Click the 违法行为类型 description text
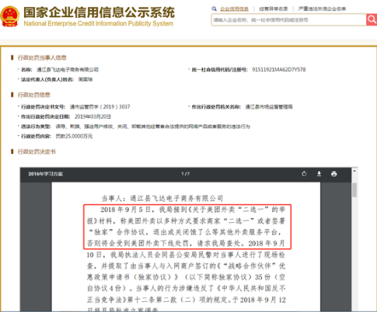 [x=153, y=127]
